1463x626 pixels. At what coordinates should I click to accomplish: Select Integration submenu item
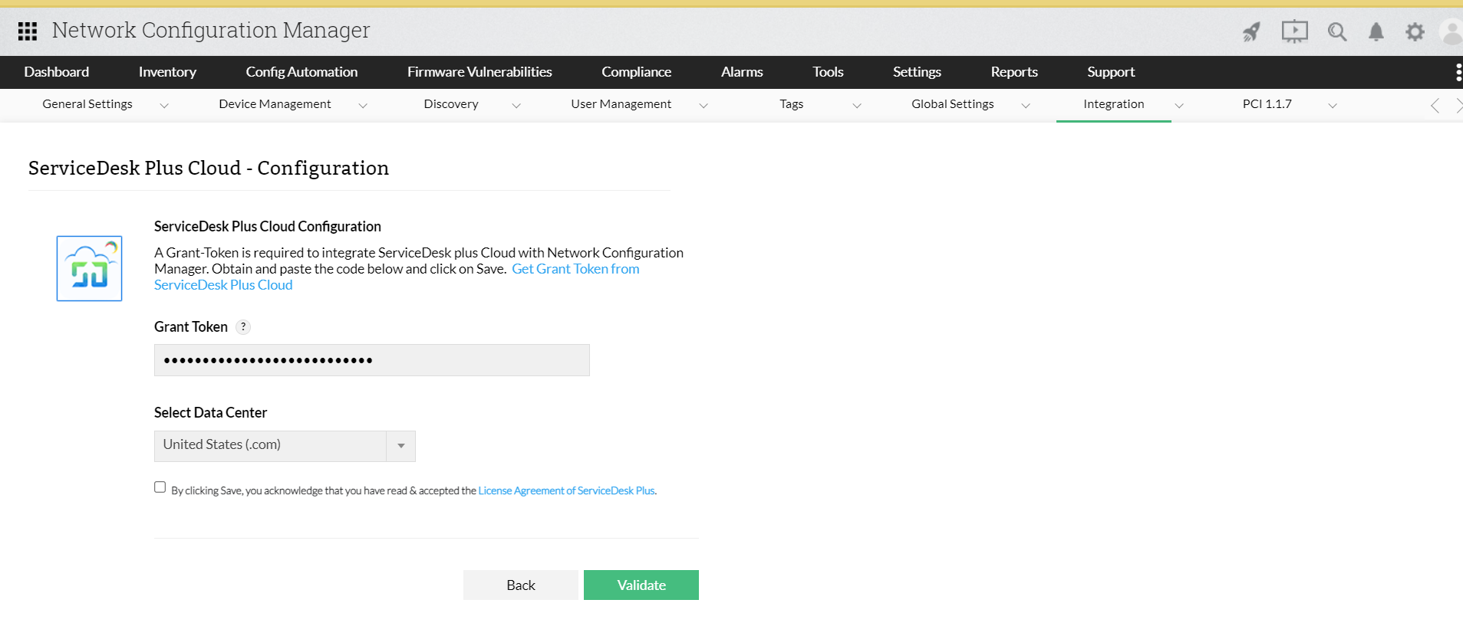coord(1113,104)
